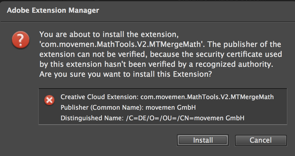Click the Distinguished Name certificate line

coord(152,118)
